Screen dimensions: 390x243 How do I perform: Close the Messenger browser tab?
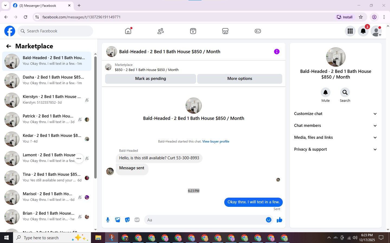[69, 5]
